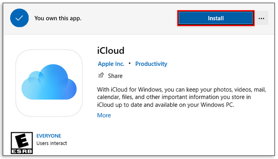Viewport: 278px width, 159px height.
Task: Click the bullet between Apple Inc. and Productivity
Action: pyautogui.click(x=130, y=63)
